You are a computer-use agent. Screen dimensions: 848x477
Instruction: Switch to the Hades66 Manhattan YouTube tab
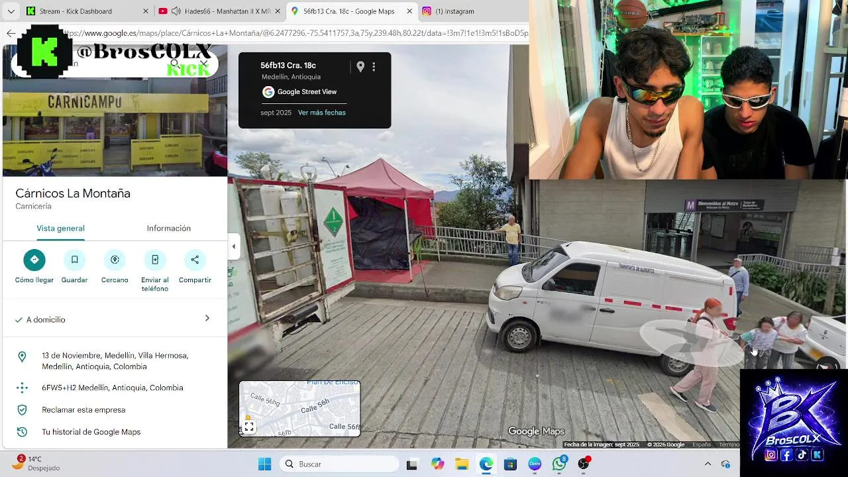click(220, 11)
